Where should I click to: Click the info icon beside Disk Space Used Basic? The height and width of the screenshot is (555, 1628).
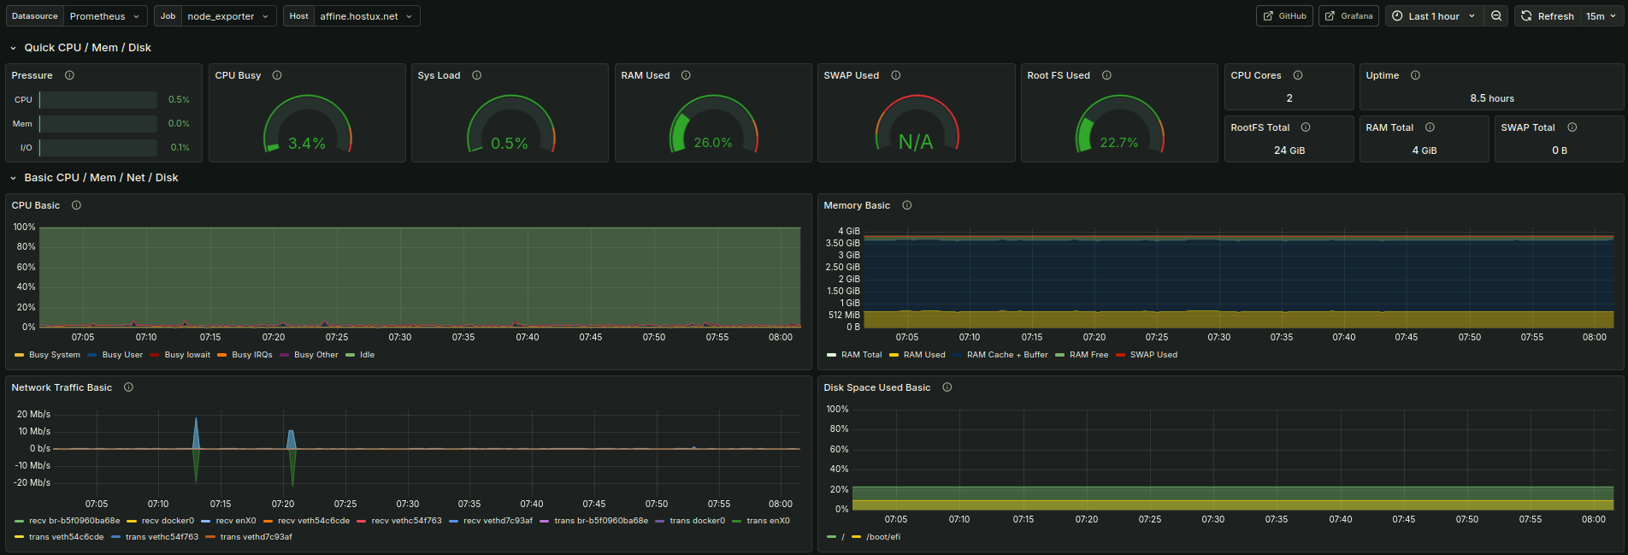pos(947,387)
